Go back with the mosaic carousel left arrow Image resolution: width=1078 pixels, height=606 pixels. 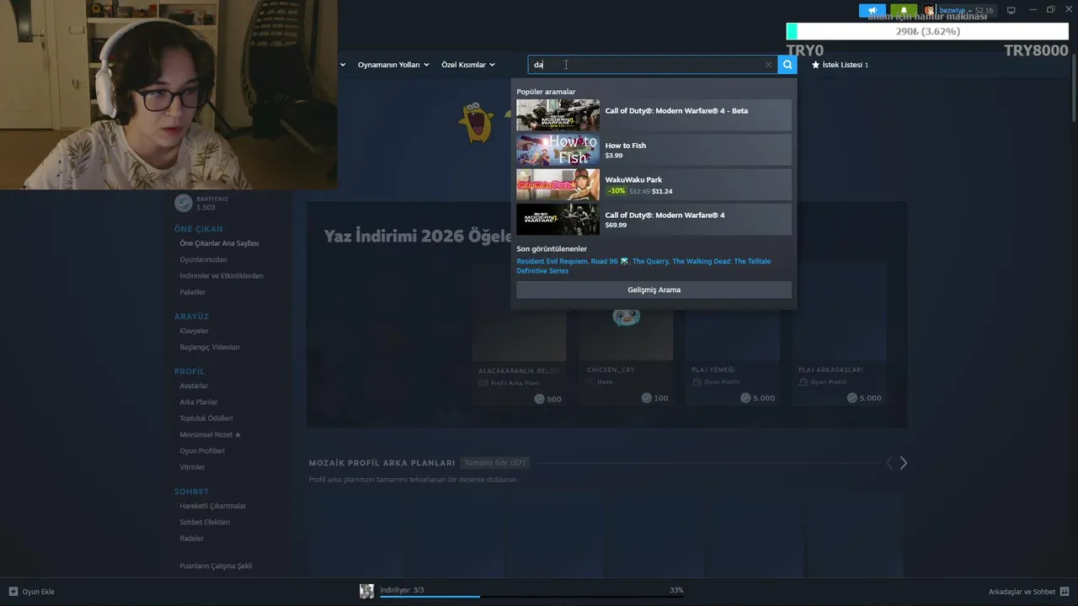[x=889, y=463]
